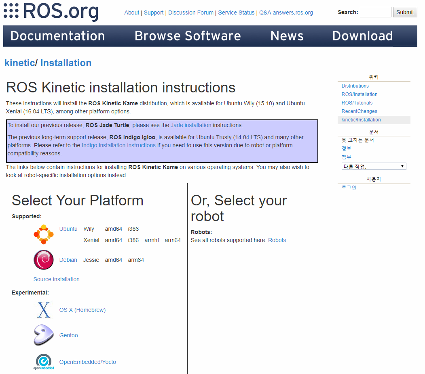
Task: Click arm64 in the Debian row
Action: [x=136, y=260]
